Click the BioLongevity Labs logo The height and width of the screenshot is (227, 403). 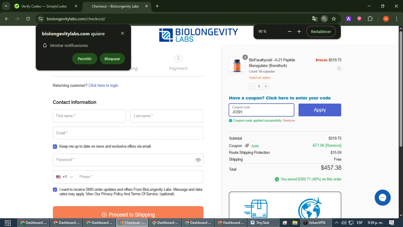pos(199,35)
